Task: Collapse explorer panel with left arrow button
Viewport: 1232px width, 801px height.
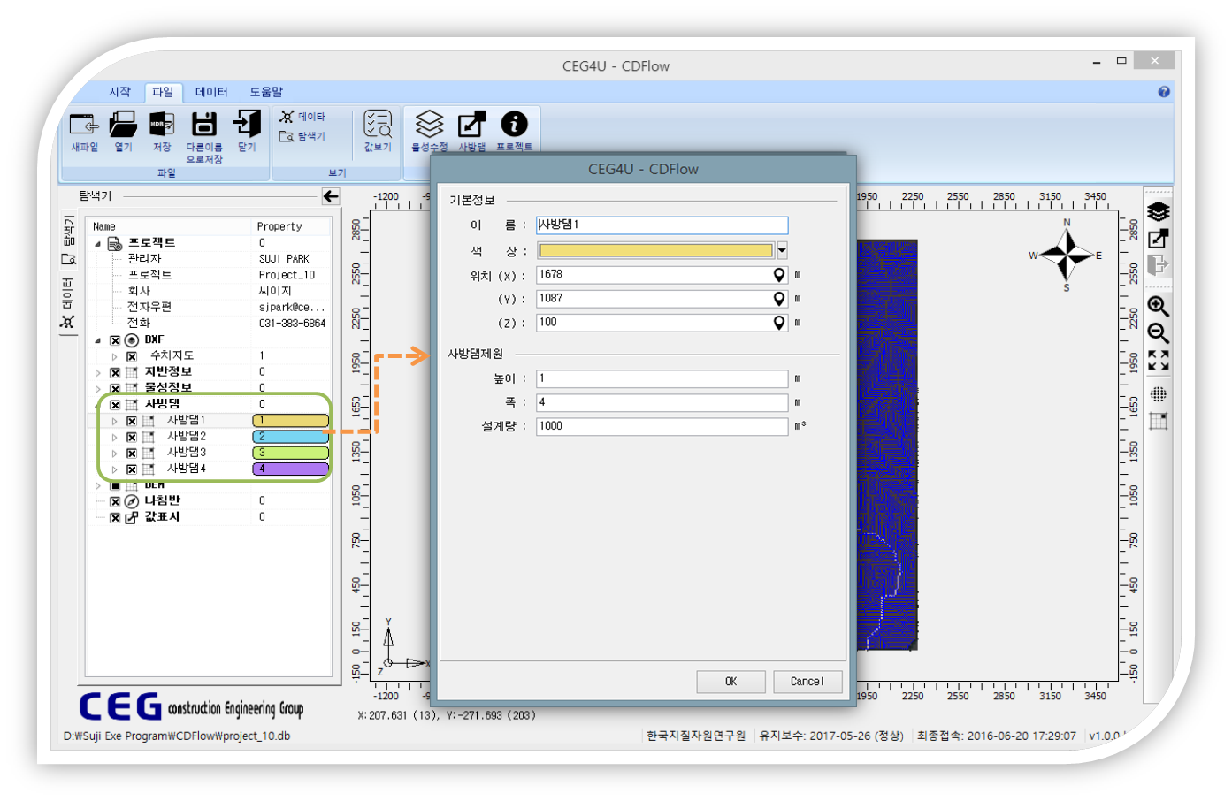Action: coord(332,196)
